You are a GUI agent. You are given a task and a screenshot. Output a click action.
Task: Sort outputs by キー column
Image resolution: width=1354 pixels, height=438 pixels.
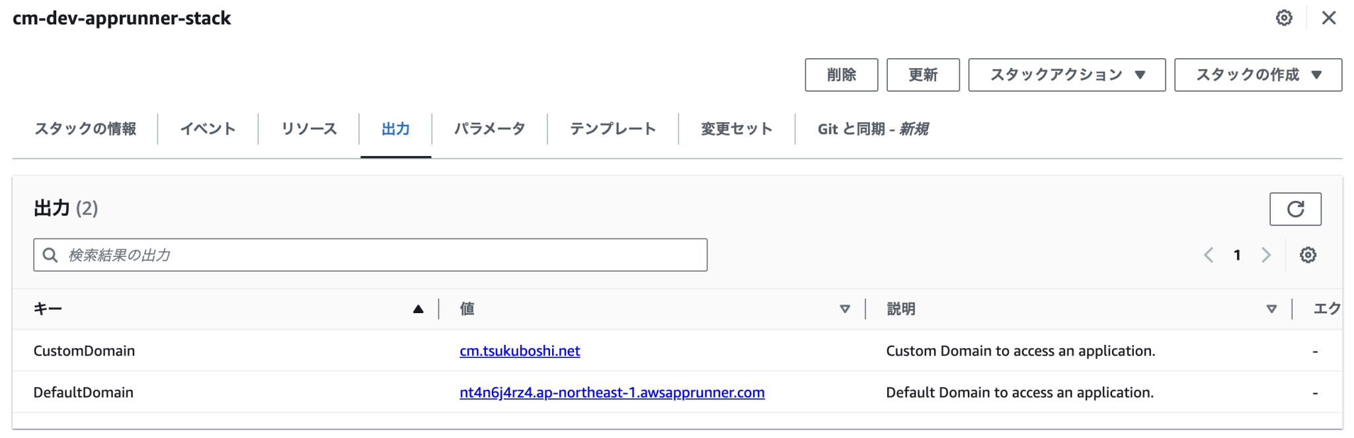[x=47, y=309]
